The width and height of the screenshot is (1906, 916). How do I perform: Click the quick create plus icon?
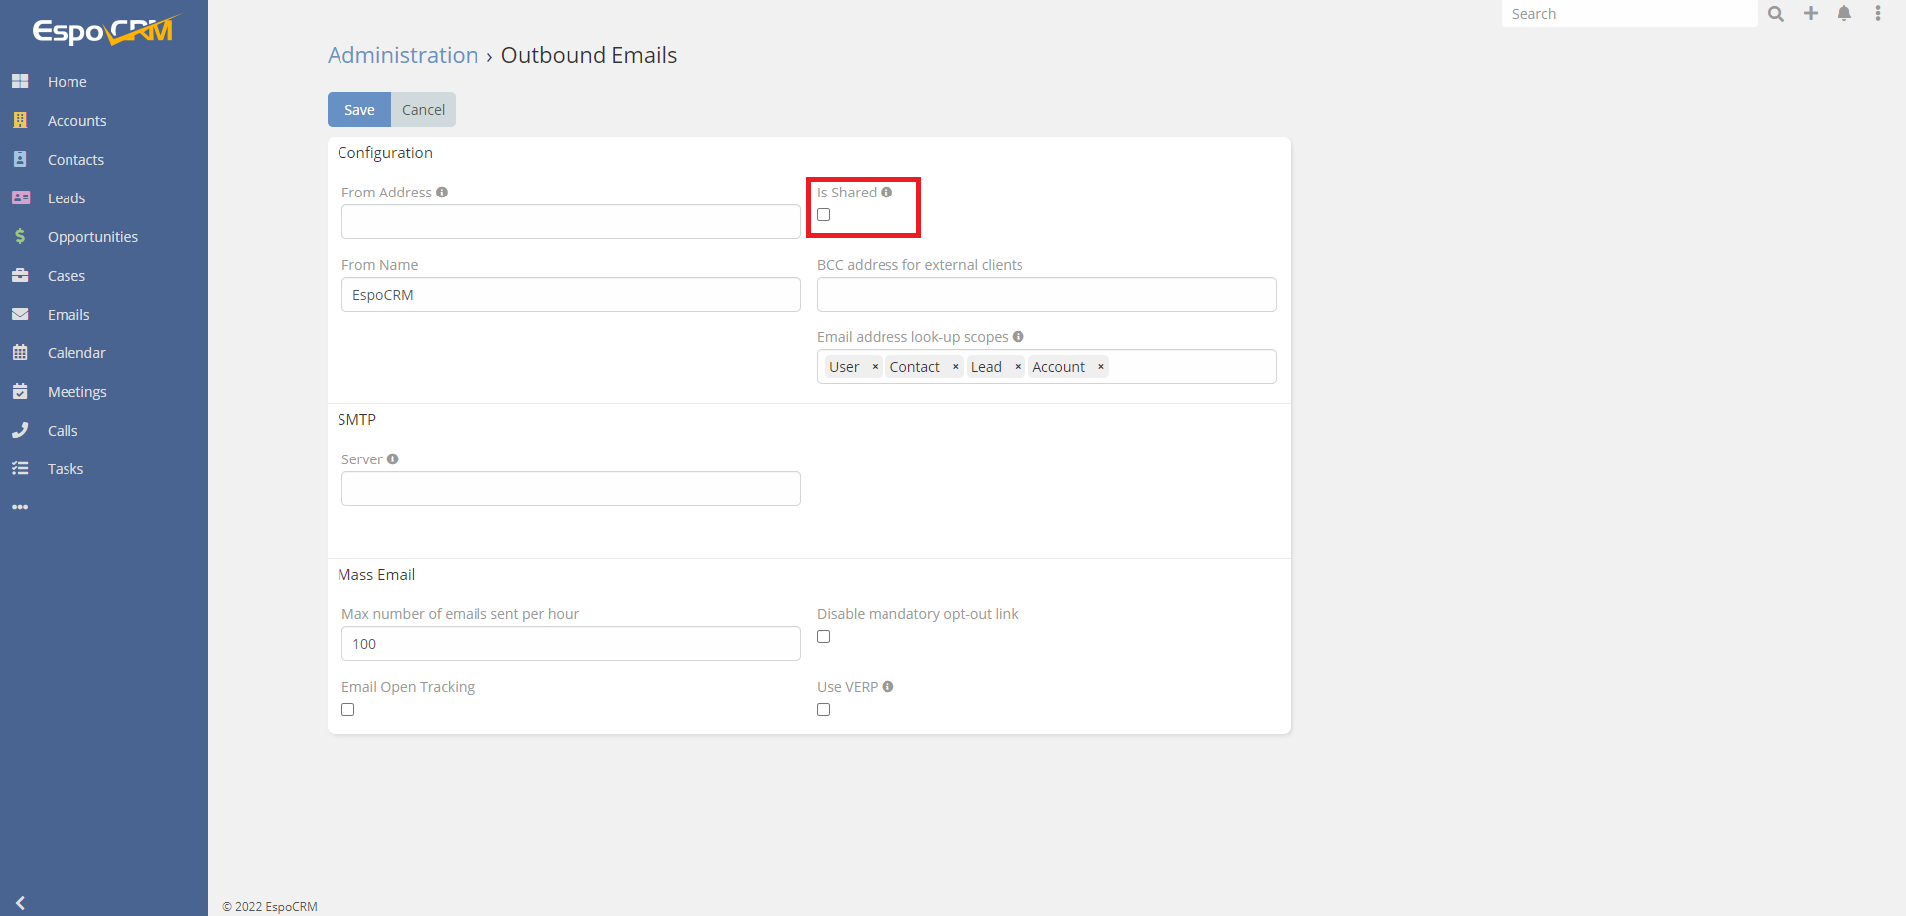point(1810,13)
